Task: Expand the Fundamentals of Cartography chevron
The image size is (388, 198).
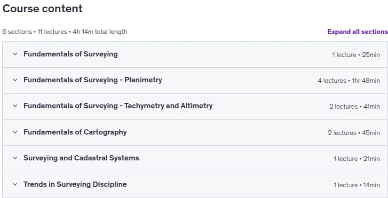Action: click(x=15, y=132)
